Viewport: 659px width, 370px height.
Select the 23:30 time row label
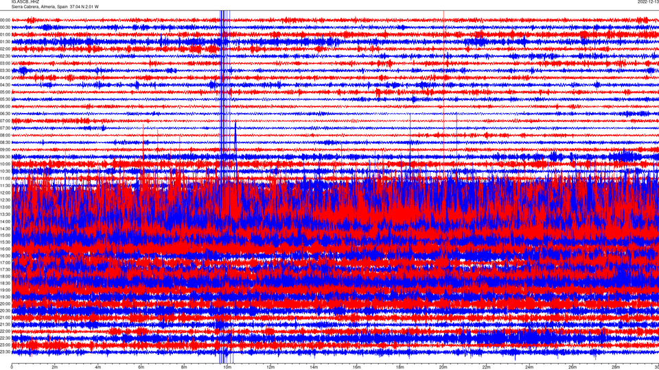click(x=5, y=351)
